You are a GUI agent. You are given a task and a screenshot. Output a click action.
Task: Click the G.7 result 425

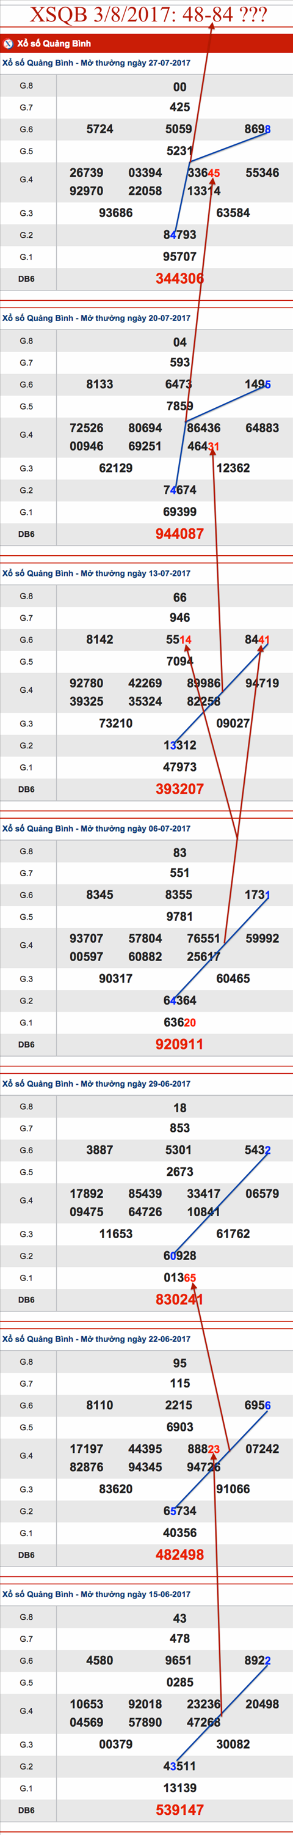(x=180, y=107)
